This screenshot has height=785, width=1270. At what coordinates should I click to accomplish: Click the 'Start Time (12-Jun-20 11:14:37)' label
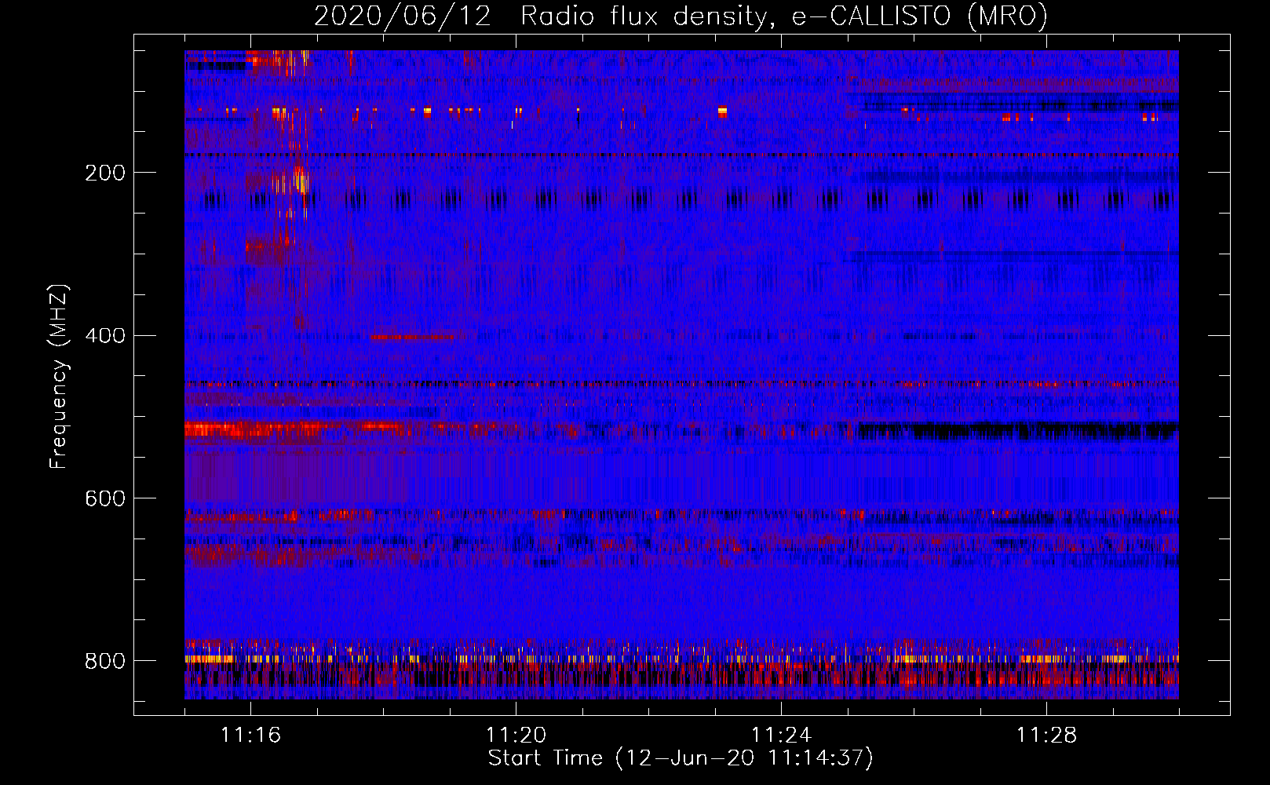coord(681,758)
